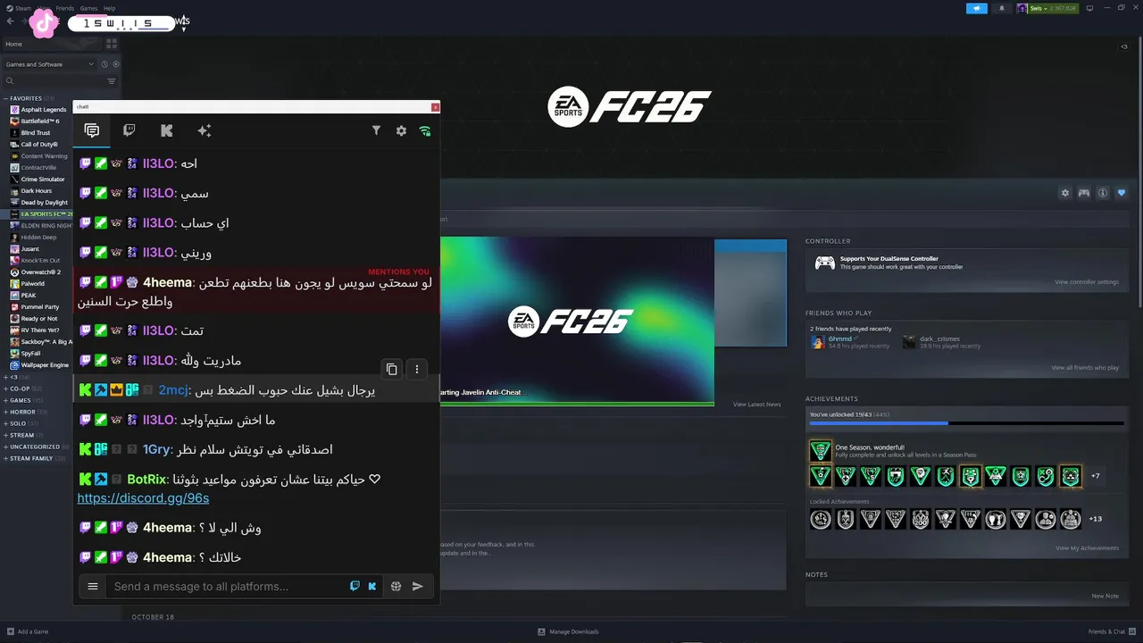The height and width of the screenshot is (643, 1143).
Task: Open chat window settings gear
Action: tap(401, 130)
